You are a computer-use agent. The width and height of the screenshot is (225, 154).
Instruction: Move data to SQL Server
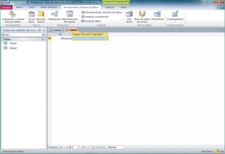coord(129,17)
